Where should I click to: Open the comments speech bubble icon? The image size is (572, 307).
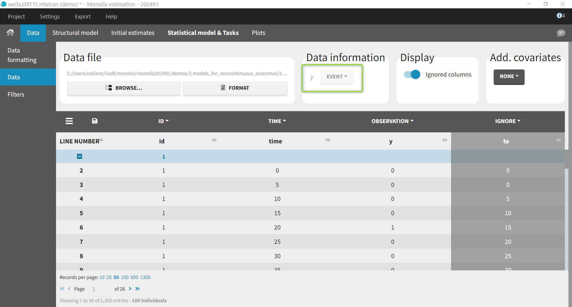[561, 33]
